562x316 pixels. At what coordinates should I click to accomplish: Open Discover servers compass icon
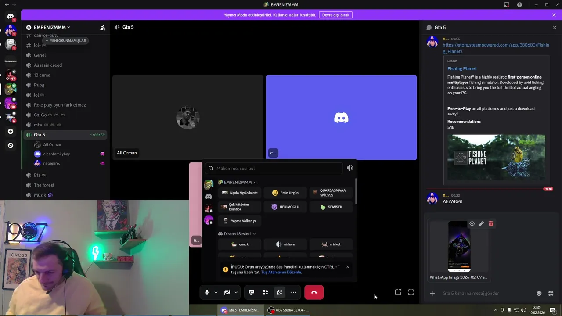point(11,145)
